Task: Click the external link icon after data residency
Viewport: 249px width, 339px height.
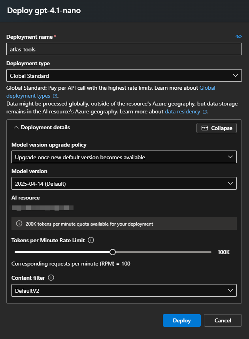Action: pos(205,112)
